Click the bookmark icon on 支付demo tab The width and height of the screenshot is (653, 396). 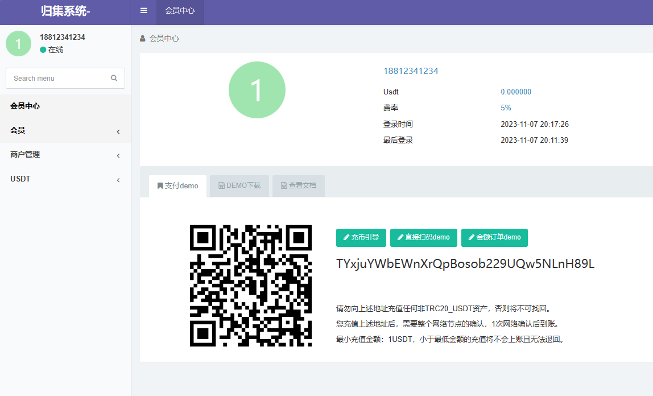159,185
